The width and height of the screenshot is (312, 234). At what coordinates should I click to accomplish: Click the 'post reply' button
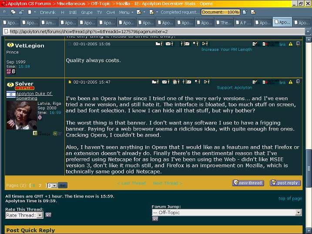tap(285, 183)
